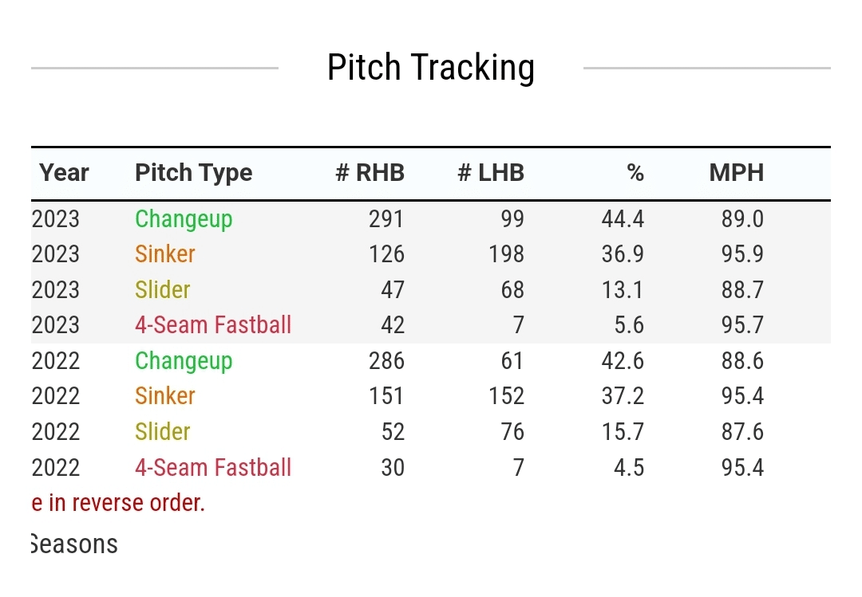This screenshot has width=862, height=597.
Task: Sort by the % usage column header
Action: tap(635, 173)
